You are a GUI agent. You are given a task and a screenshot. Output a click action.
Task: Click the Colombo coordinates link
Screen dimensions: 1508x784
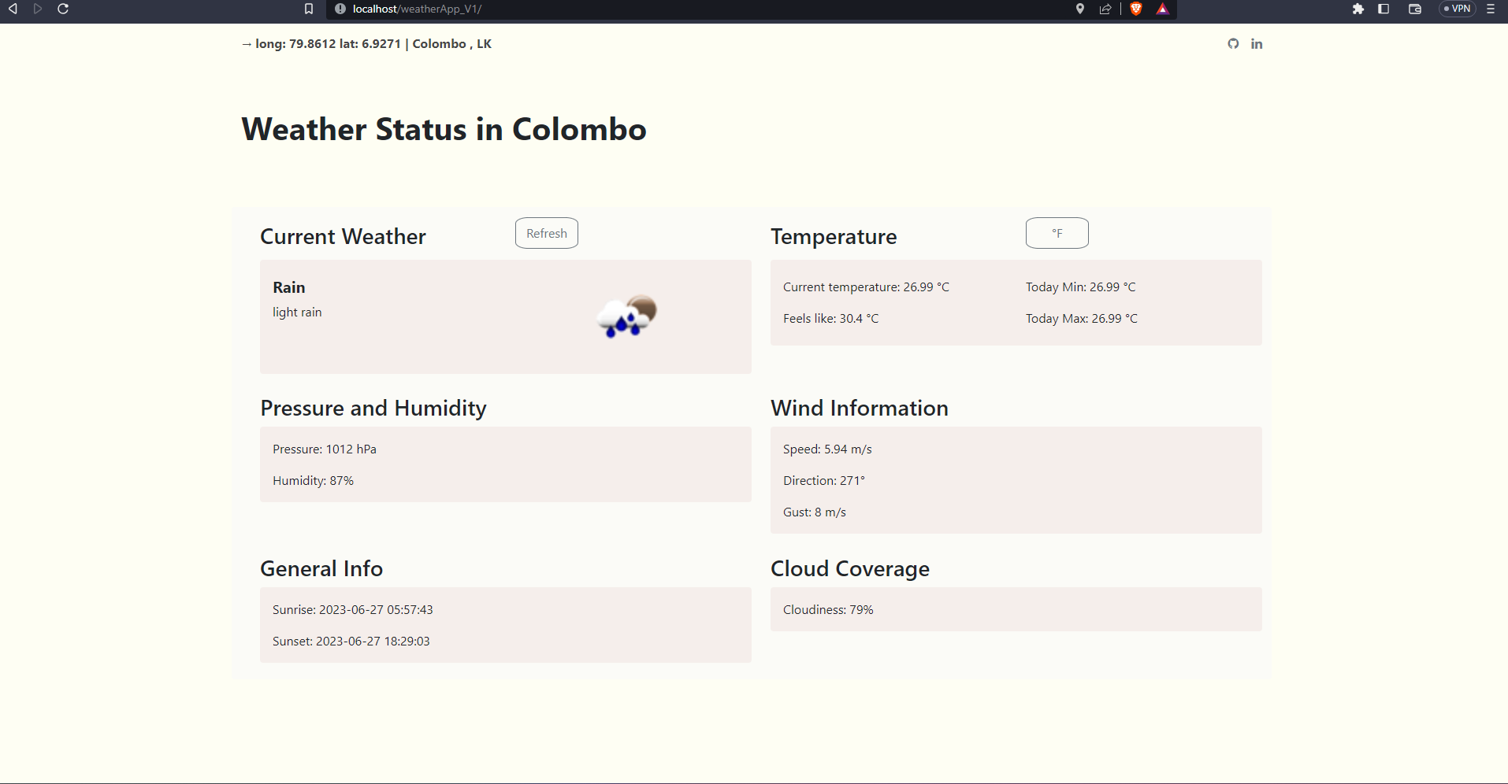[x=367, y=43]
